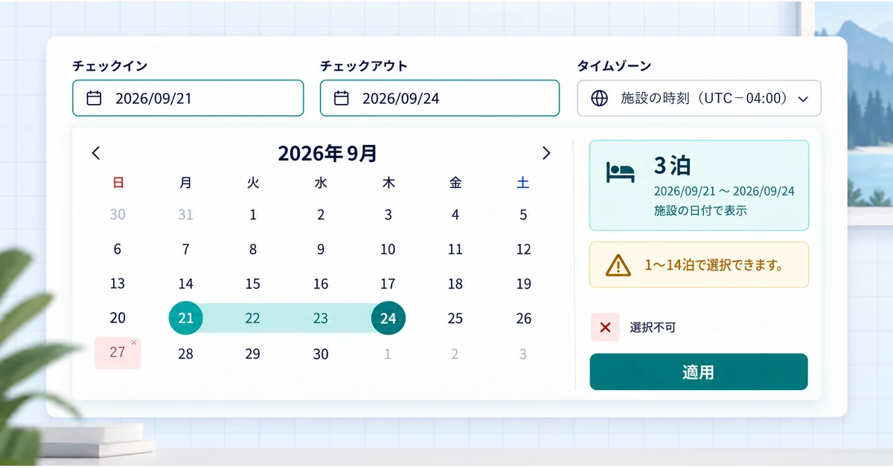Click the 選択不可 legend label
893x468 pixels.
coord(653,327)
